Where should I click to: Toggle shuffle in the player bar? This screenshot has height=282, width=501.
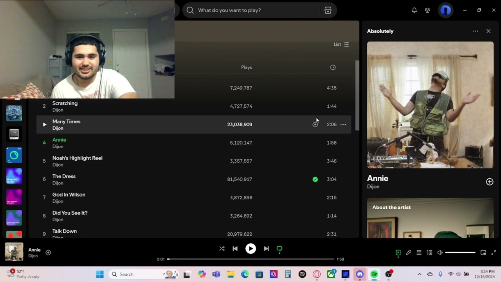pyautogui.click(x=222, y=249)
